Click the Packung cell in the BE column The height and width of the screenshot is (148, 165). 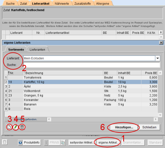tap(110, 100)
